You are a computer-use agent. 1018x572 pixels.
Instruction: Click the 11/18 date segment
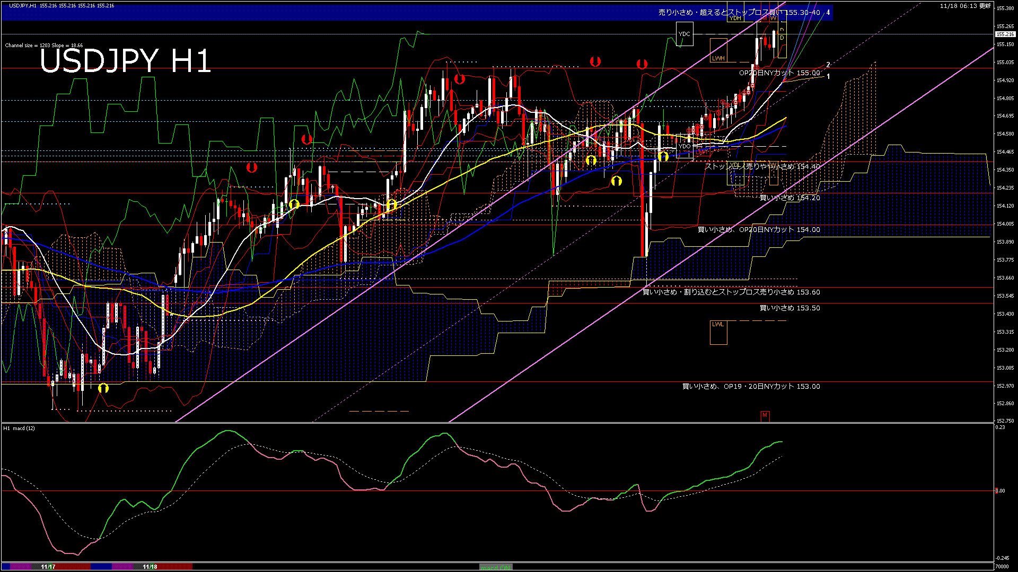(150, 567)
